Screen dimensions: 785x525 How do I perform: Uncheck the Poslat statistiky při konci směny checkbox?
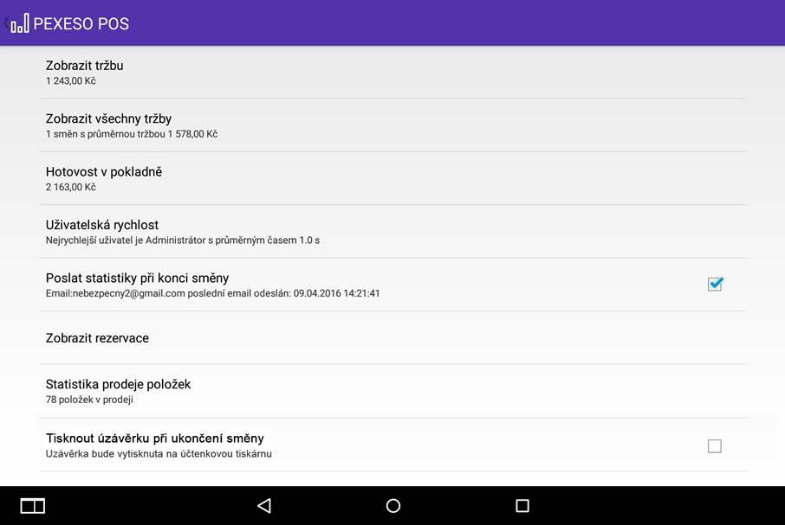coord(715,284)
